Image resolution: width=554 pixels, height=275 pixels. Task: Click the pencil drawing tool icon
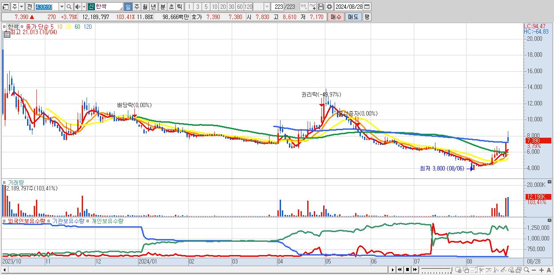[x=503, y=270]
